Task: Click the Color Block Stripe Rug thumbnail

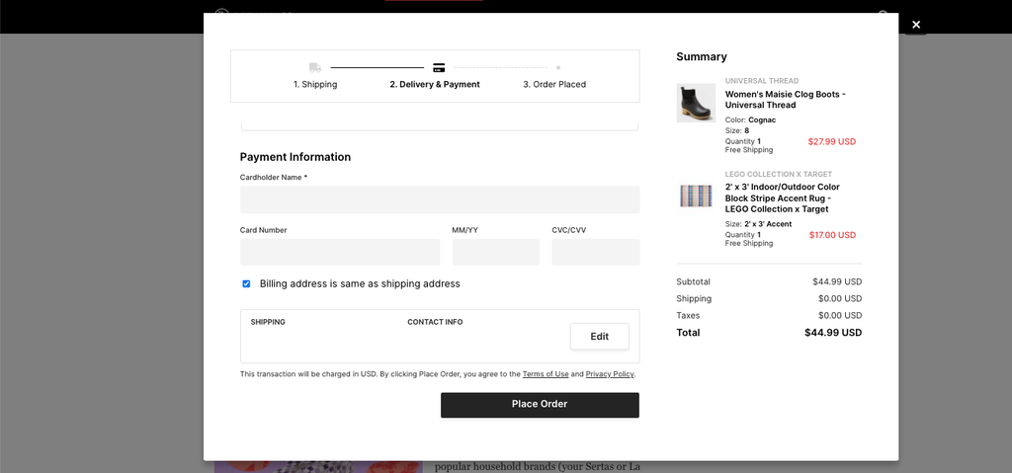Action: coord(696,196)
